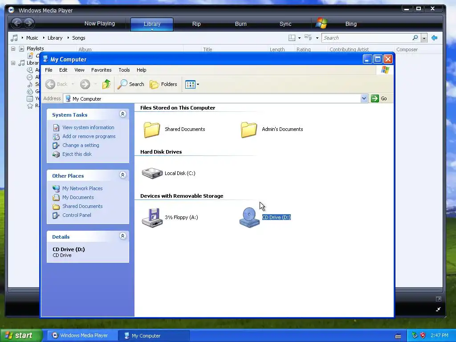Open the CD Drive (D:) icon
The image size is (456, 342).
249,217
